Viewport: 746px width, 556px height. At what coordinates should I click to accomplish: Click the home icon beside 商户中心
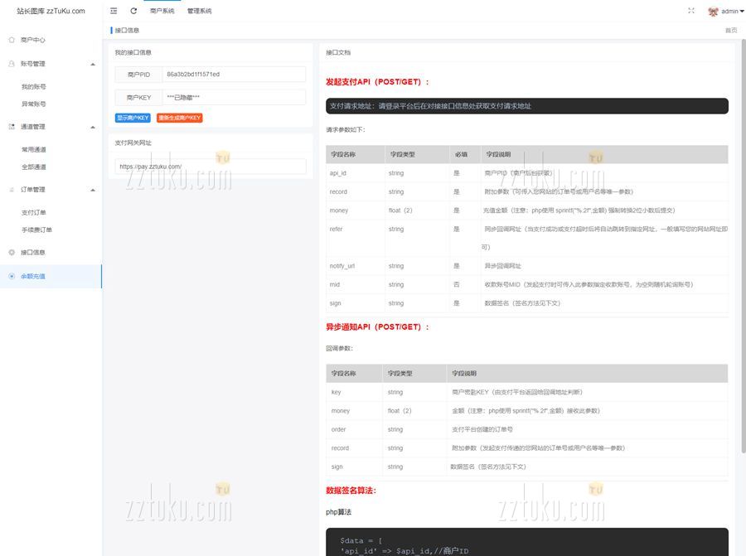(x=12, y=40)
